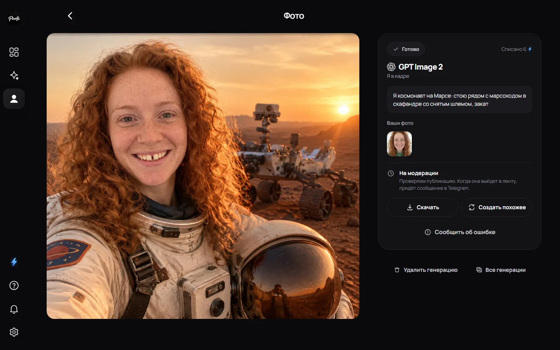Open the dashboard grid icon

14,52
